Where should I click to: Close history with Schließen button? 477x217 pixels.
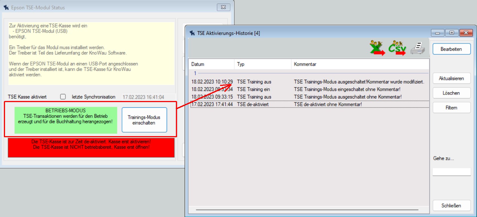(x=451, y=206)
